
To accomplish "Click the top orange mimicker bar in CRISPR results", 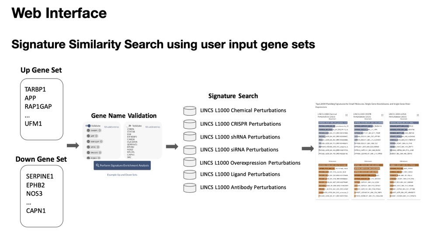I will pos(369,165).
